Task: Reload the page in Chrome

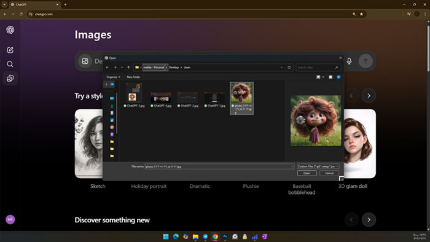Action: 21,14
